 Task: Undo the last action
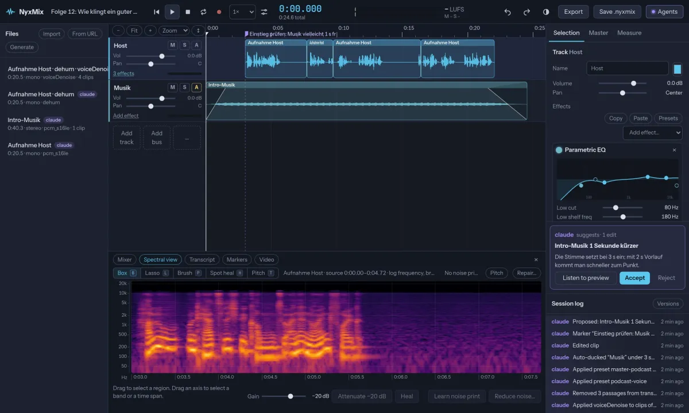click(508, 11)
